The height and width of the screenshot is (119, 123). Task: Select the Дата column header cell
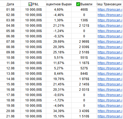[x=10, y=4]
